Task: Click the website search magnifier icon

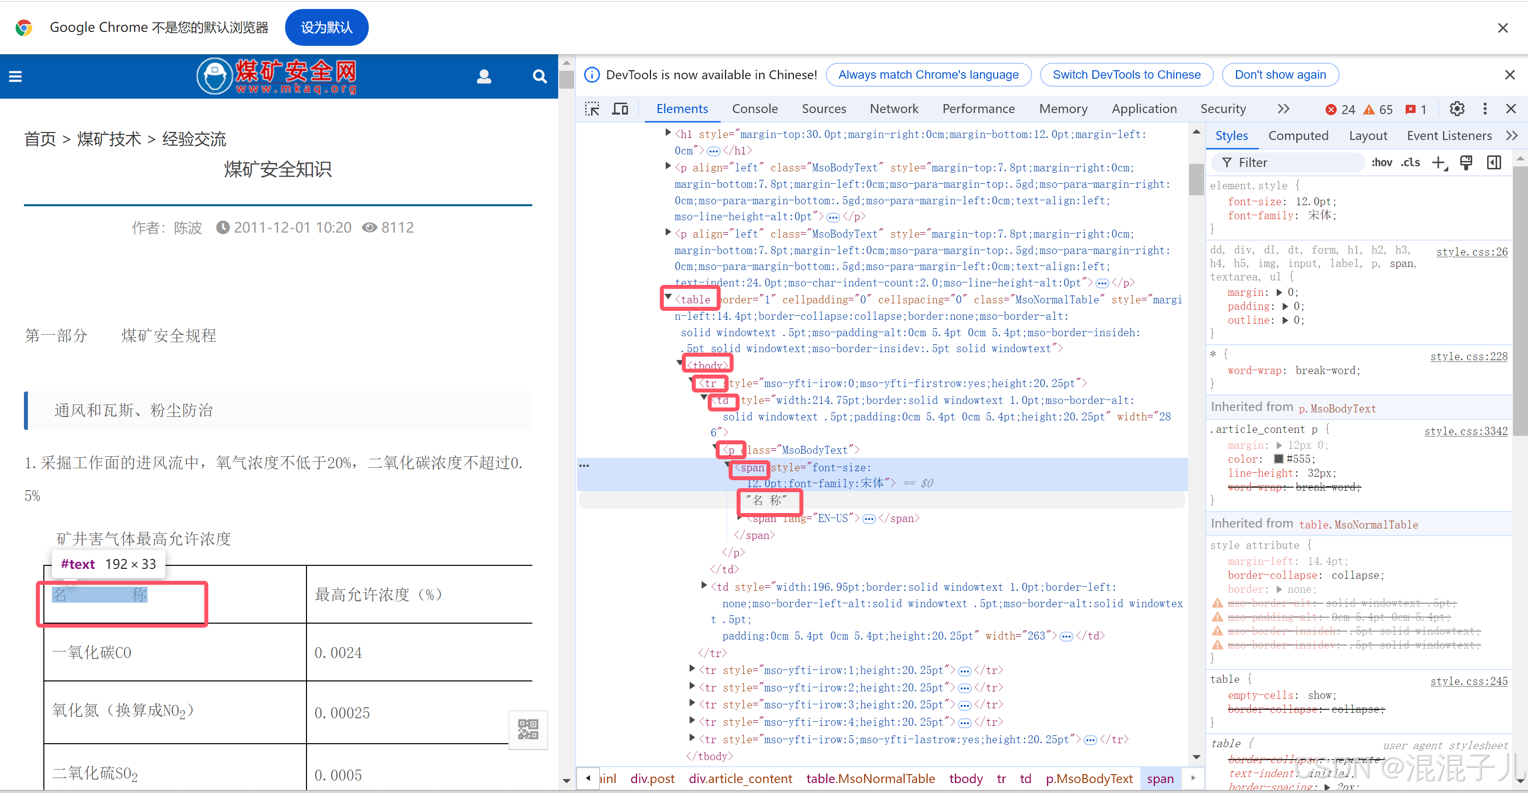Action: (539, 76)
